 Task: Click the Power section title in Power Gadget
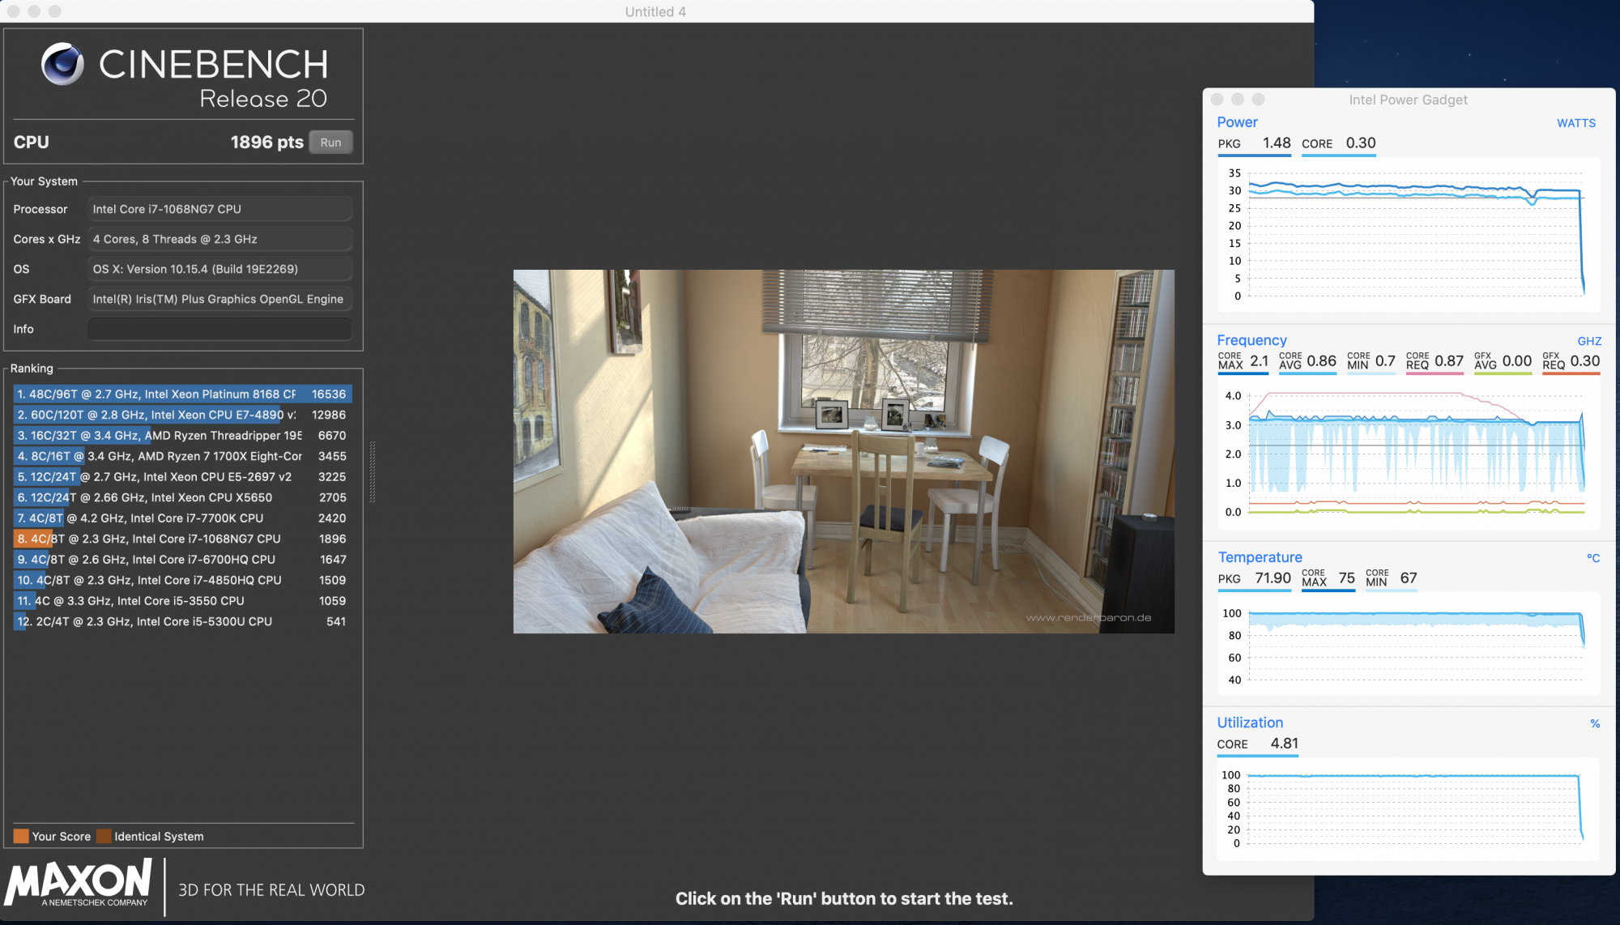coord(1237,122)
